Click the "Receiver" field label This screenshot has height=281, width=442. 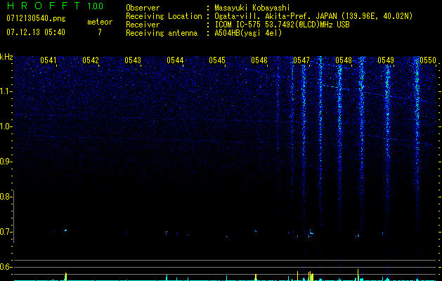(143, 25)
